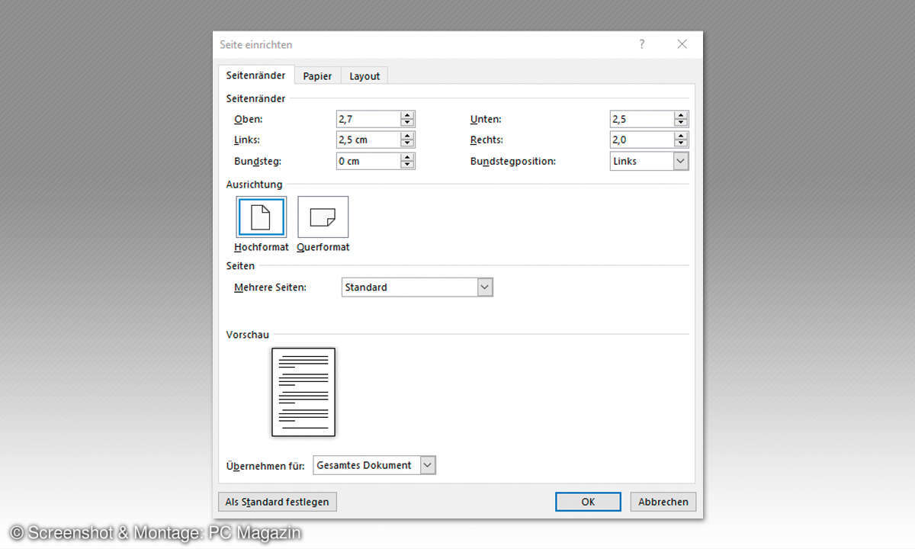
Task: Decrease the Oben margin value
Action: click(407, 123)
